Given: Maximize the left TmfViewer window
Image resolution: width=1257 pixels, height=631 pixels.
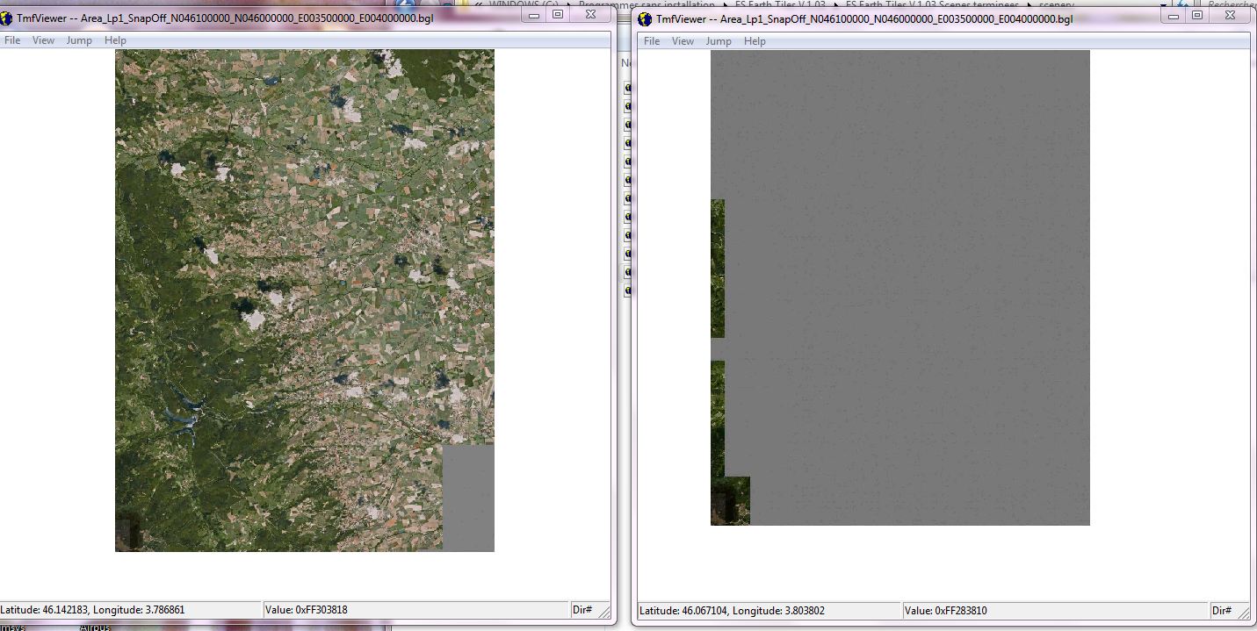Looking at the screenshot, I should 558,15.
